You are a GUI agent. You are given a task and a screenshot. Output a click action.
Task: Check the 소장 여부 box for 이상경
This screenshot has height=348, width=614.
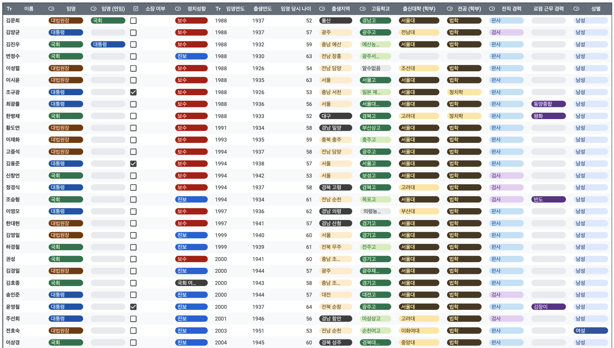pyautogui.click(x=133, y=342)
